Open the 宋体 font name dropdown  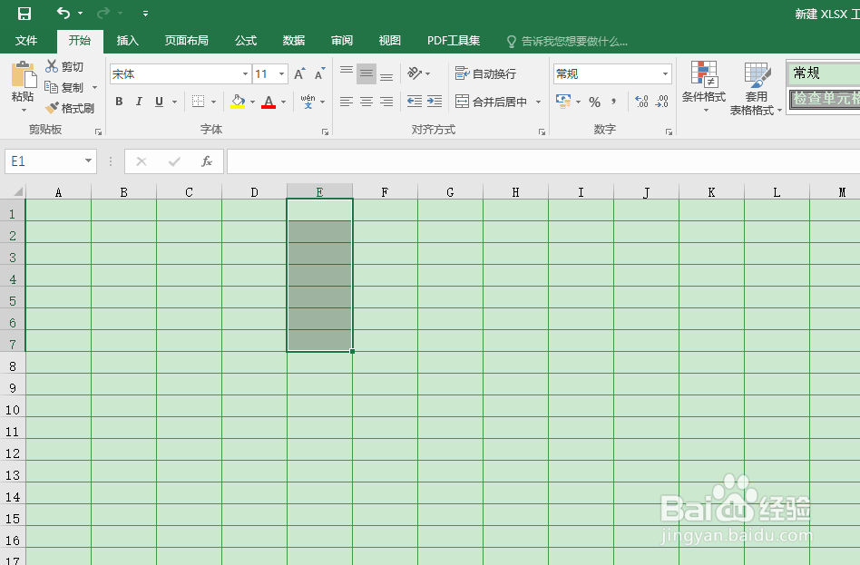tap(245, 74)
